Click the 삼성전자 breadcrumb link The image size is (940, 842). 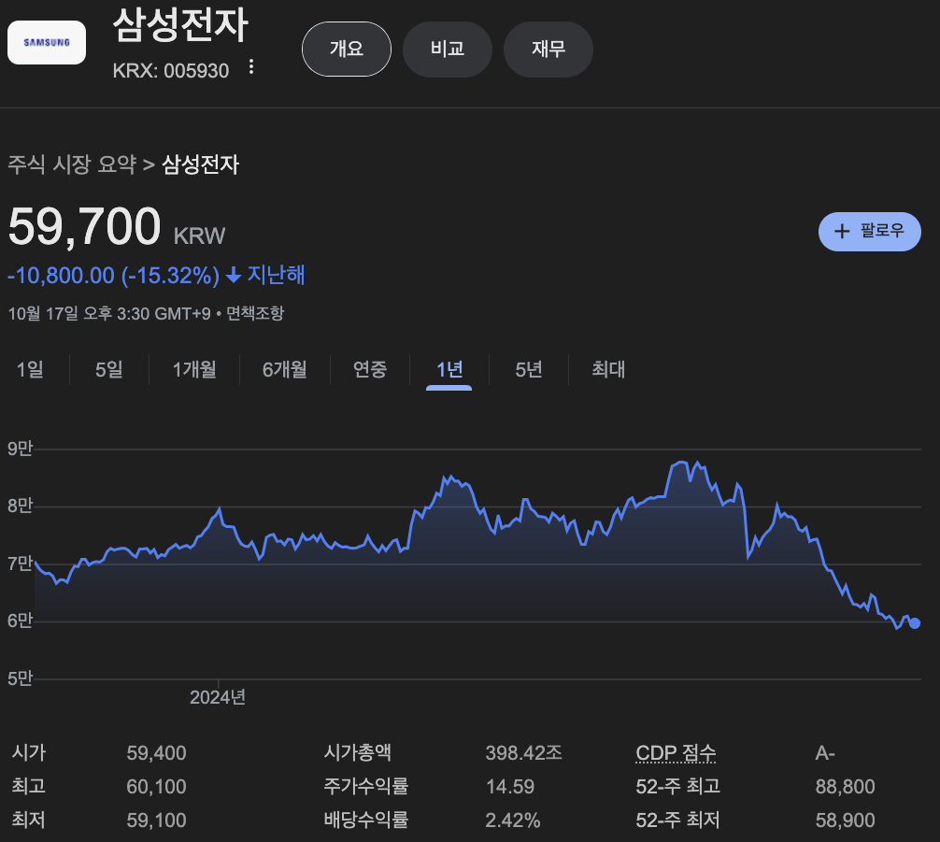(x=202, y=164)
